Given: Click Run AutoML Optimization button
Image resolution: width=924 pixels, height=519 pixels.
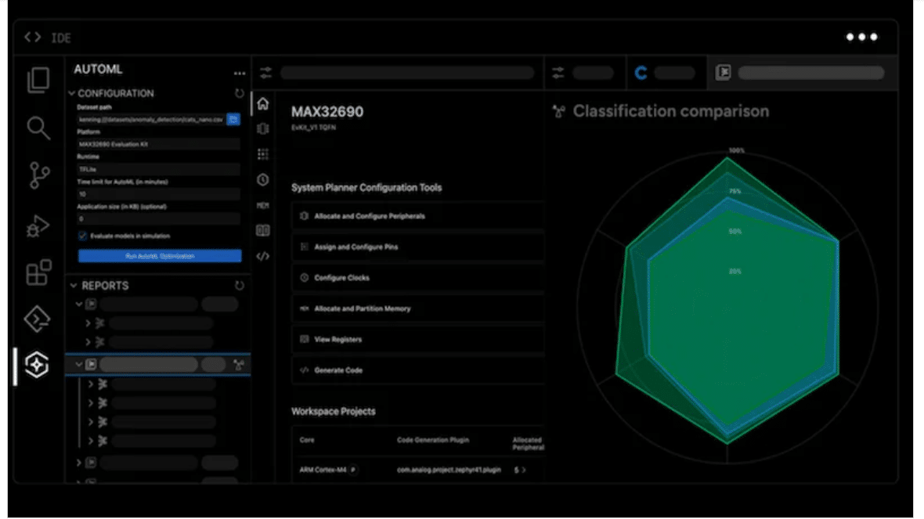Looking at the screenshot, I should pos(160,256).
